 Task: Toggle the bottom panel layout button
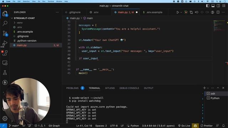213,6
